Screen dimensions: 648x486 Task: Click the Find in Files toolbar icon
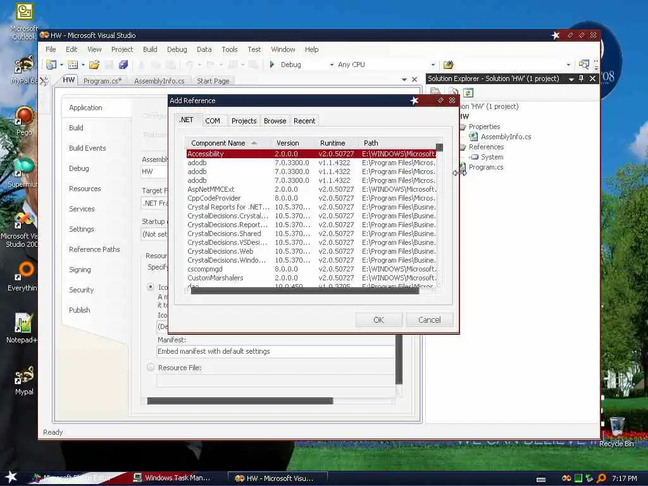449,65
